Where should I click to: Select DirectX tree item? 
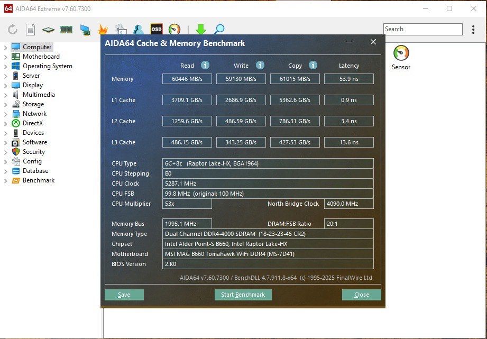(33, 123)
